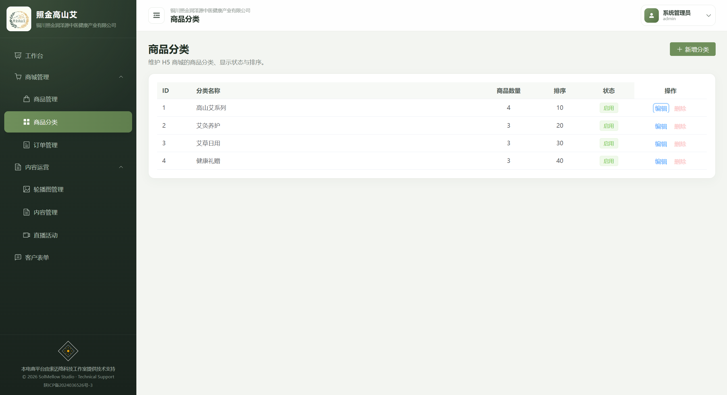This screenshot has width=727, height=395.
Task: Click the 轮播图管理 picture icon
Action: point(26,189)
